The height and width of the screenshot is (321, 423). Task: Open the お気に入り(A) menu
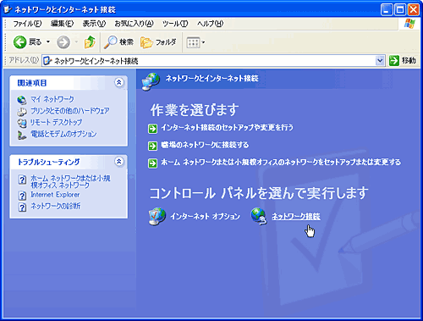point(134,24)
